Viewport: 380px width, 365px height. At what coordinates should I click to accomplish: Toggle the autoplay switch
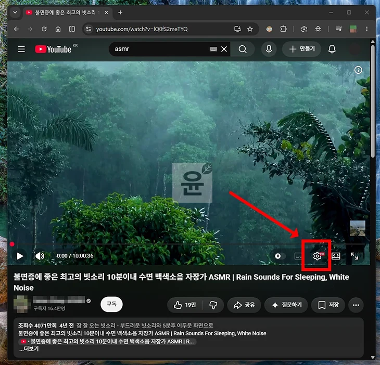click(280, 256)
